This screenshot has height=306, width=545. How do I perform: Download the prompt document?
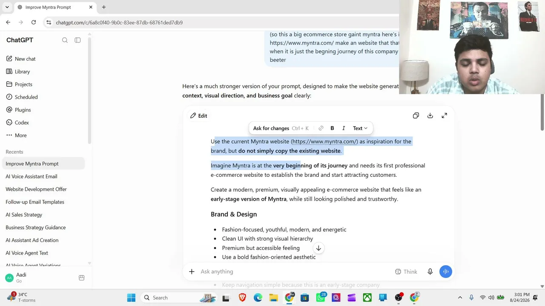[x=430, y=116]
